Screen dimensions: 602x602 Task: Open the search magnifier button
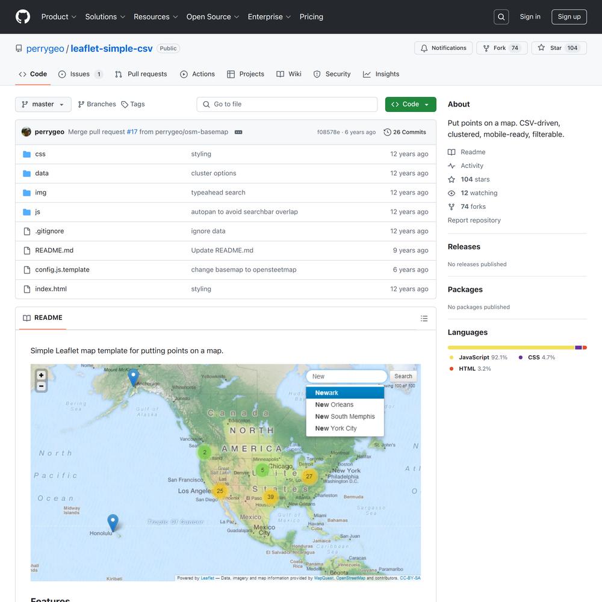[x=501, y=17]
